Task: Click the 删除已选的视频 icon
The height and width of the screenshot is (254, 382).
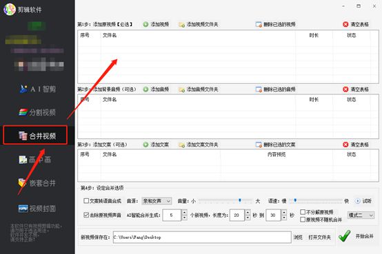Action: coord(259,24)
